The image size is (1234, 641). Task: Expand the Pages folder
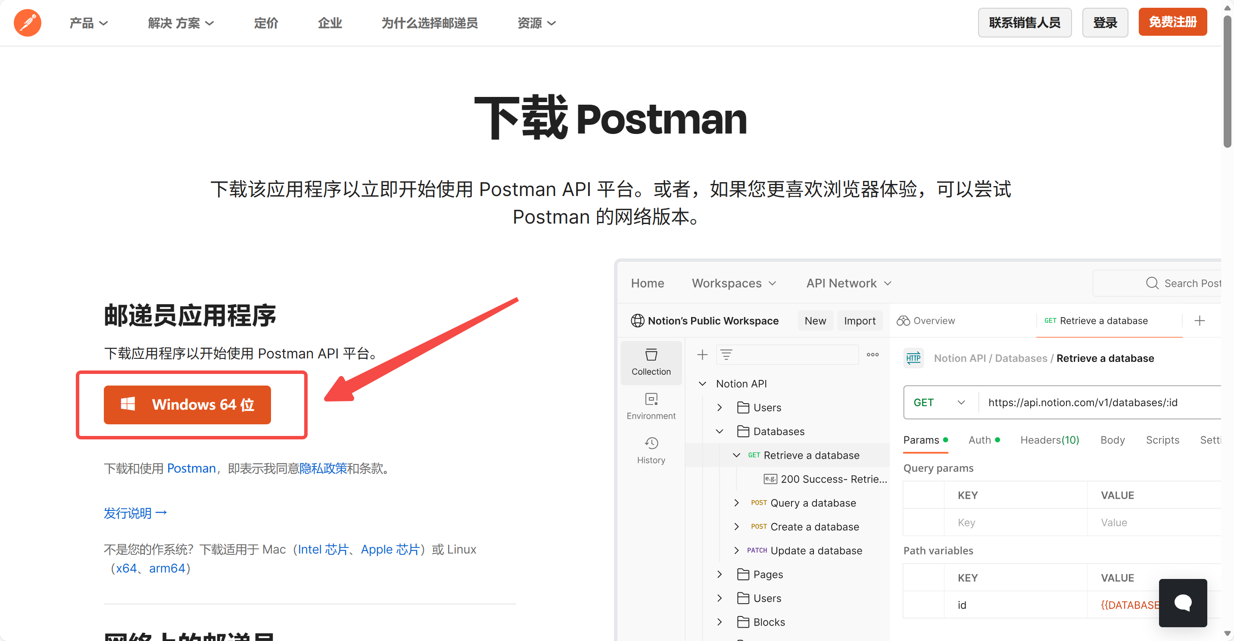click(719, 574)
